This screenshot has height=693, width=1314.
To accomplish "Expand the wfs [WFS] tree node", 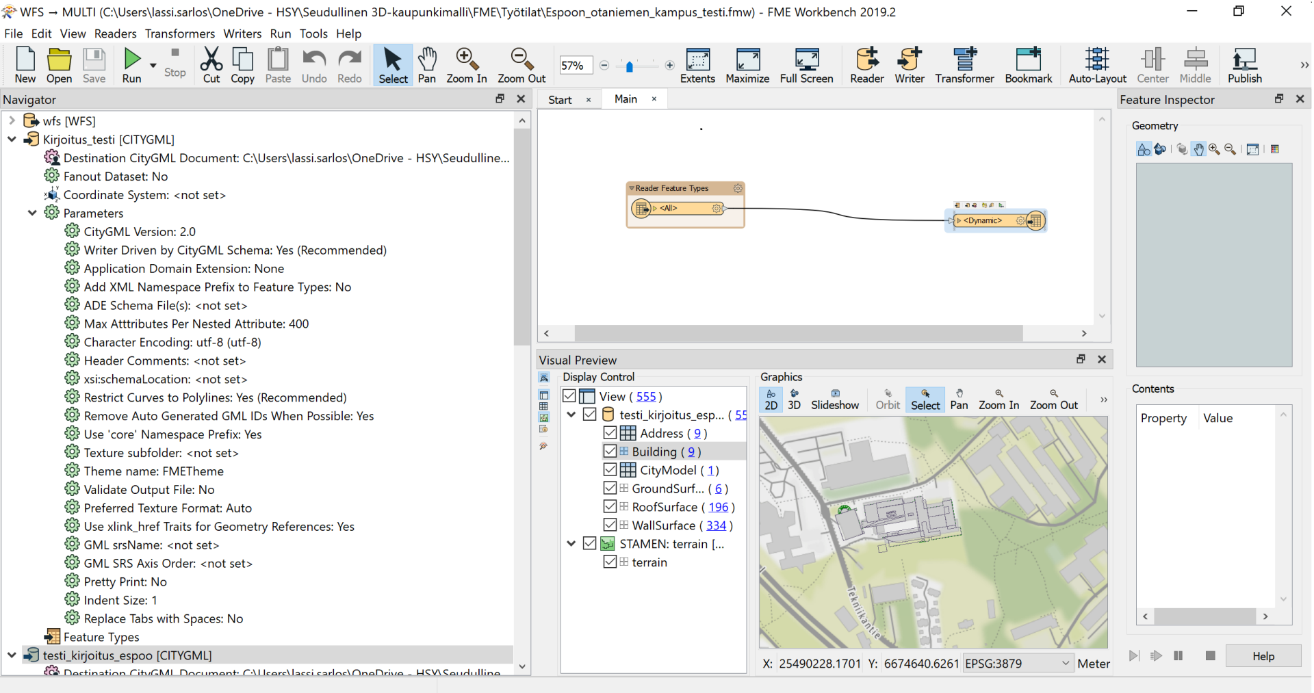I will pos(12,120).
